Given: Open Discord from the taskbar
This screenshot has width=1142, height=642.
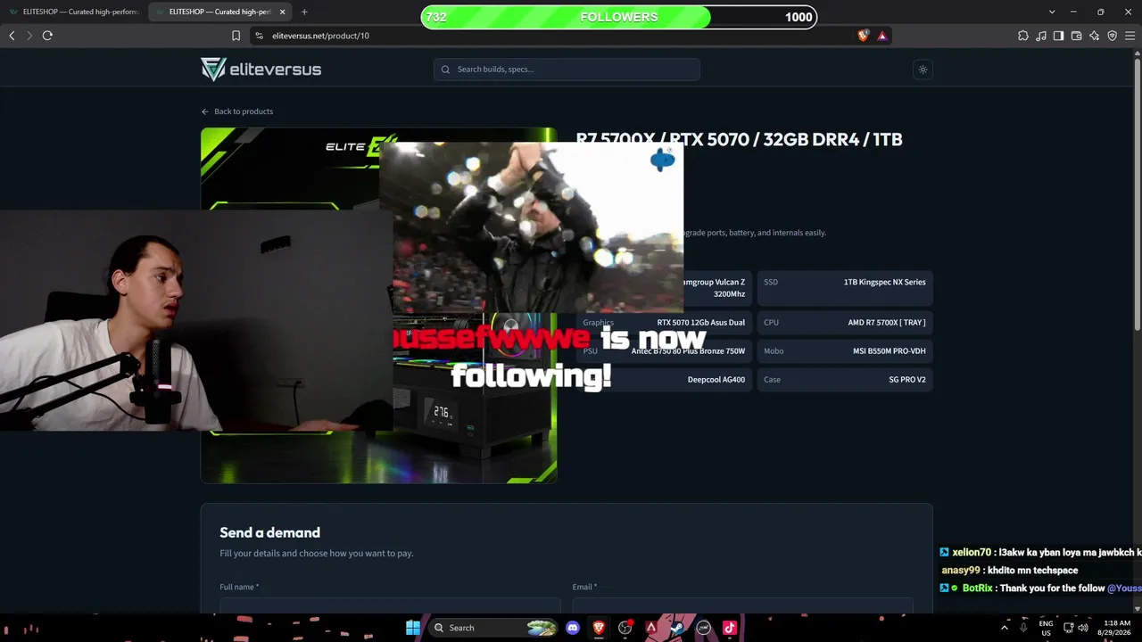Looking at the screenshot, I should 573,628.
